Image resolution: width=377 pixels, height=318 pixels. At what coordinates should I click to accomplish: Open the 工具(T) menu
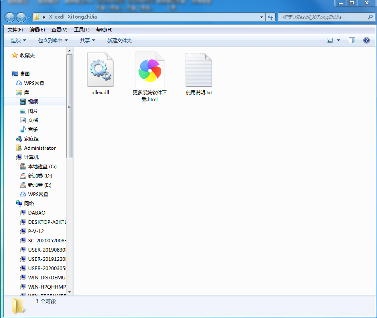tap(82, 30)
